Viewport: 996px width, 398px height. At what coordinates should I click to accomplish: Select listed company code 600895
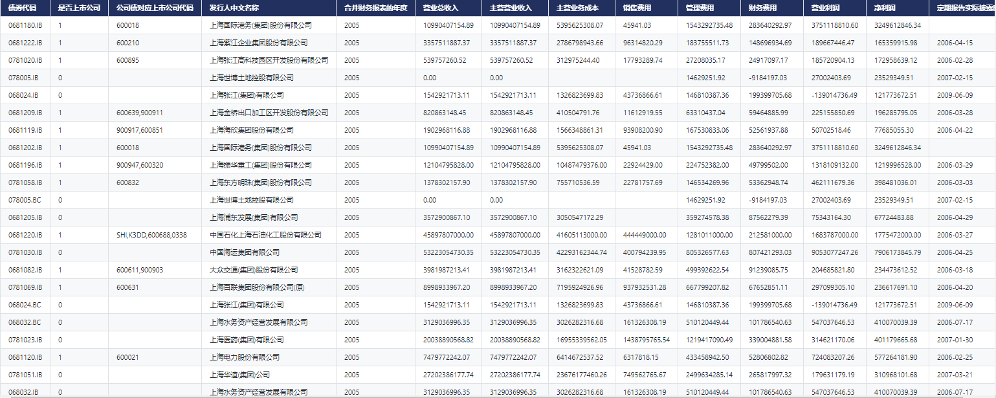[128, 60]
